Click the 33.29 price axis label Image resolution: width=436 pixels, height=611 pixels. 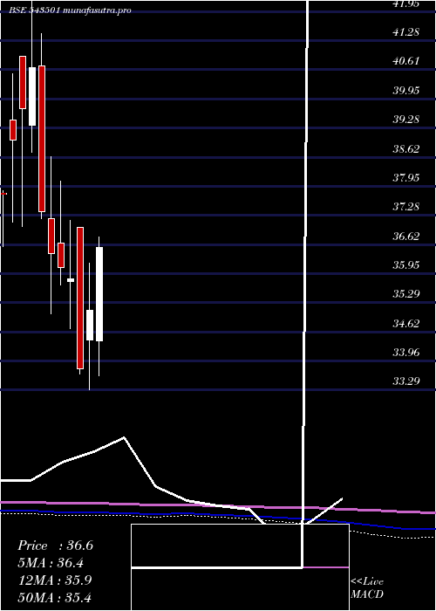pyautogui.click(x=406, y=381)
